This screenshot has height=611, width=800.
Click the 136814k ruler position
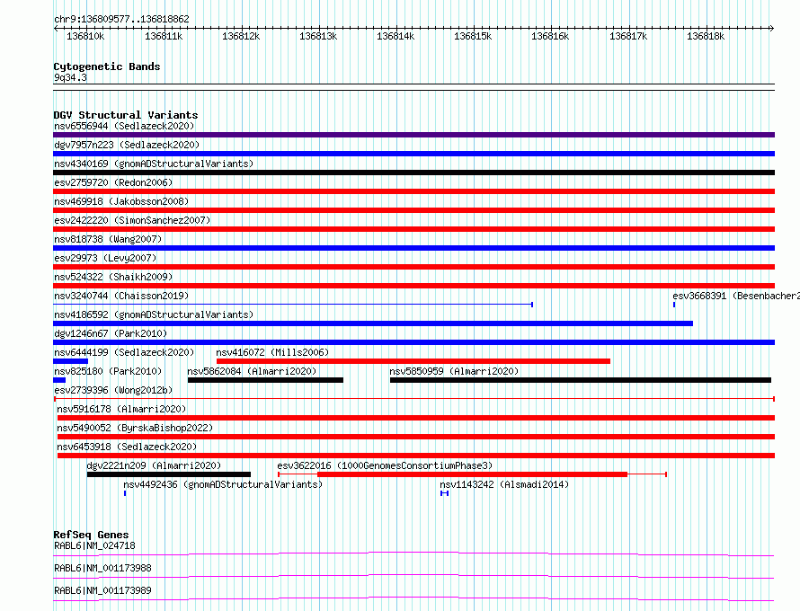(x=396, y=36)
